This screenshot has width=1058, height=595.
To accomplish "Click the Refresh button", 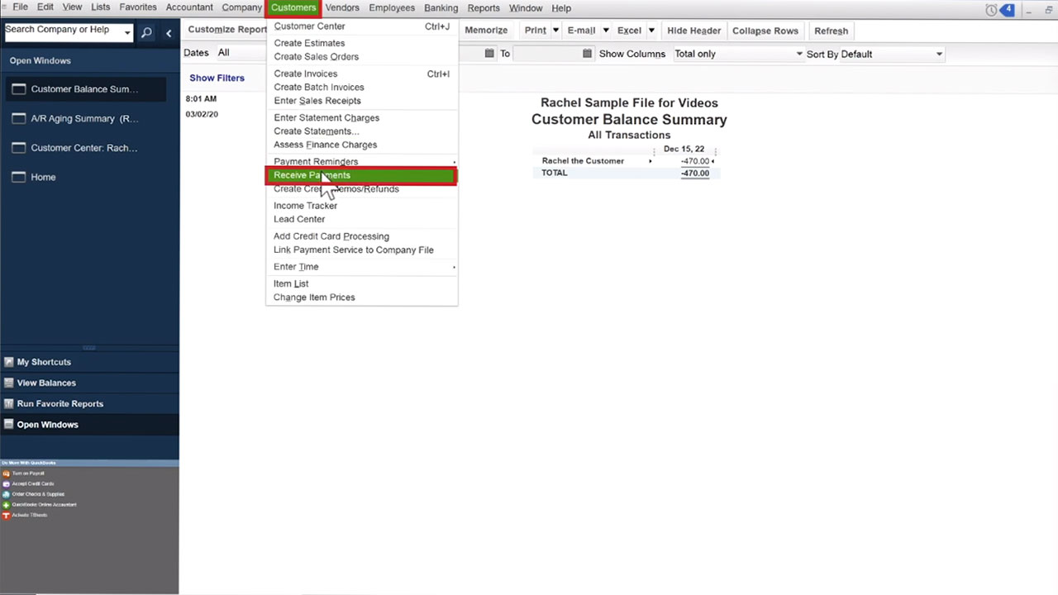I will click(831, 31).
